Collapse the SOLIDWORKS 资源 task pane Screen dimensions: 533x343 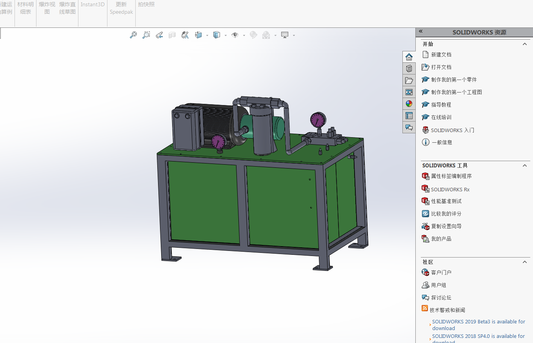(x=421, y=31)
